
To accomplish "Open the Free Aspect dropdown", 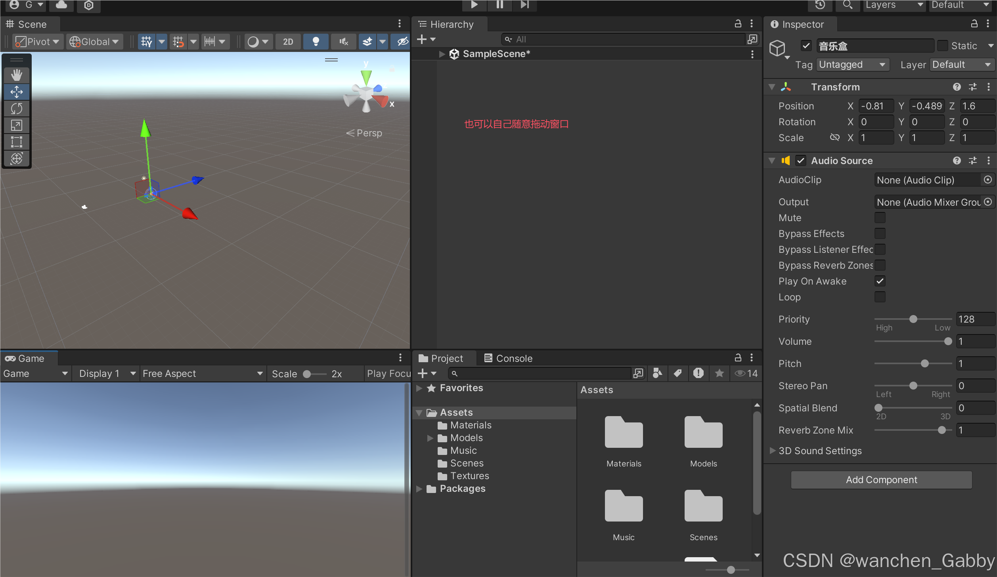I will click(x=202, y=373).
